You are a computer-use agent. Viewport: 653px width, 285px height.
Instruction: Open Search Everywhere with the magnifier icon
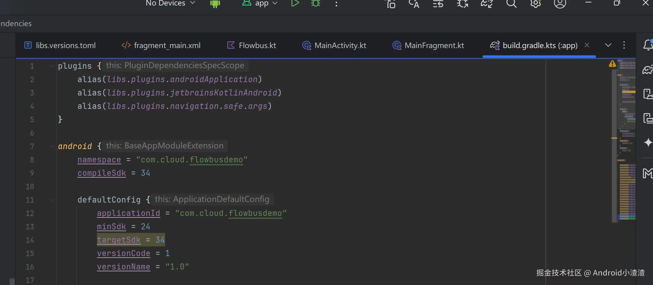pos(511,4)
